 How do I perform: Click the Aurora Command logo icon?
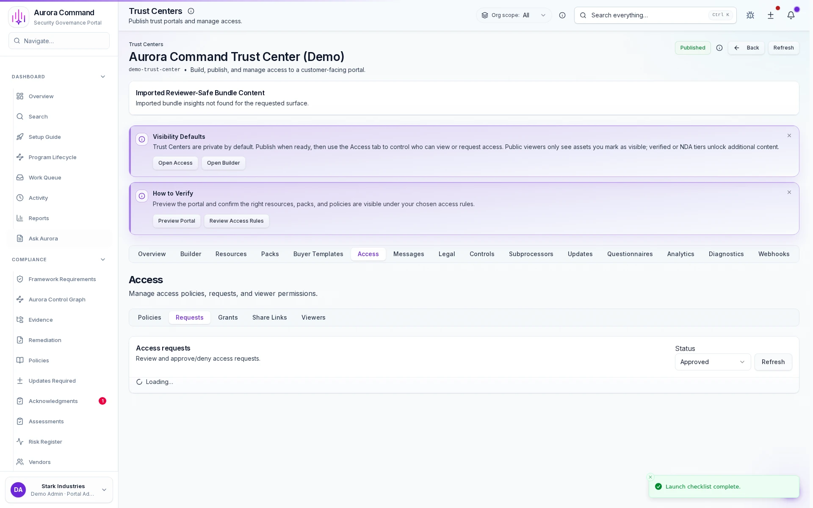click(x=19, y=17)
